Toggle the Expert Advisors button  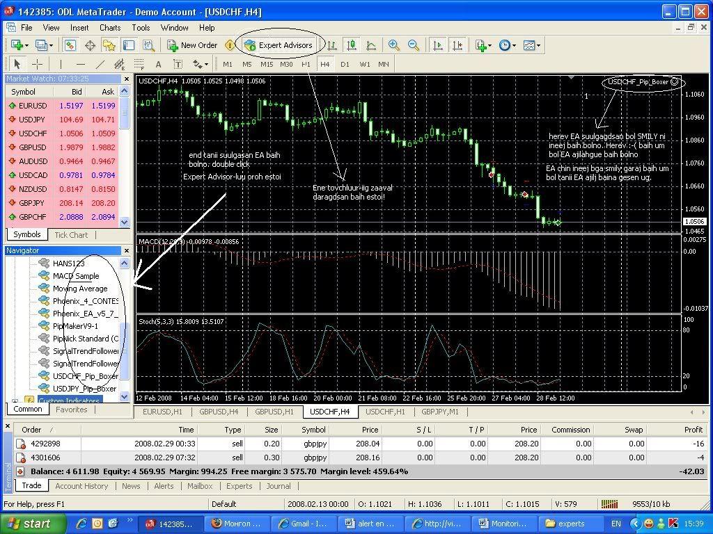279,45
